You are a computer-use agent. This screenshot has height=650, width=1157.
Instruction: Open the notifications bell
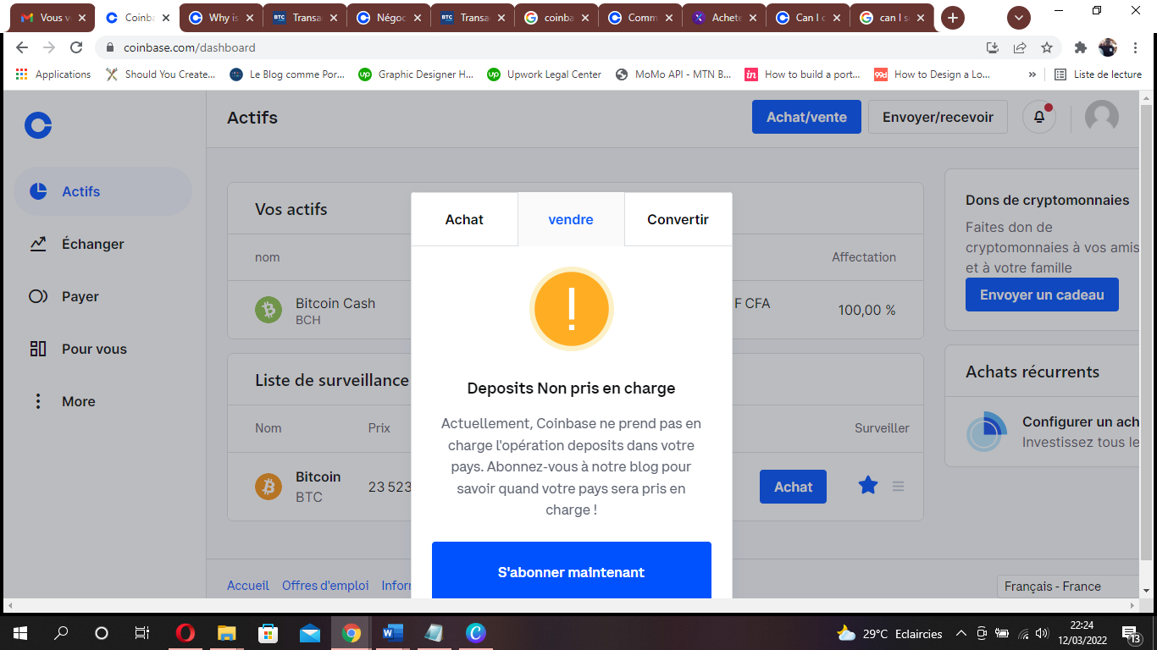click(x=1039, y=117)
